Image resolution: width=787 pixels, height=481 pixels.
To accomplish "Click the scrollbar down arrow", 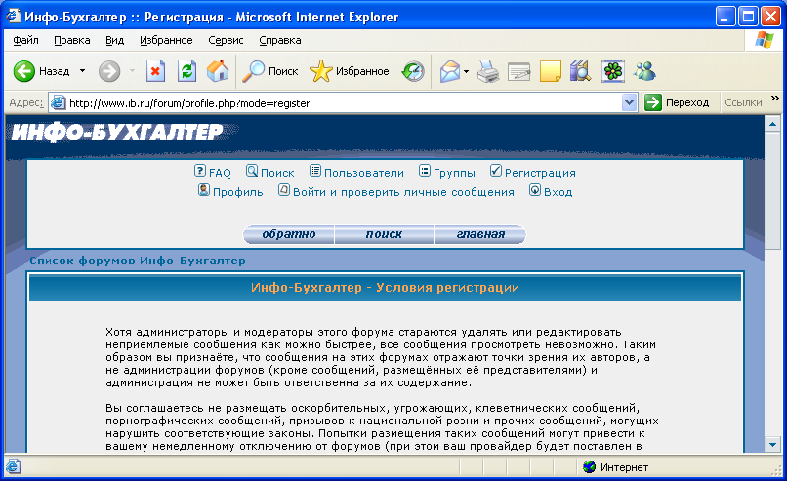I will pyautogui.click(x=772, y=444).
